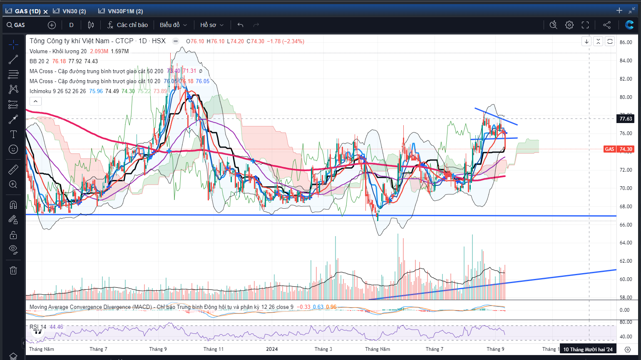Click the MACD indicator legend
Viewport: 641px width, 360px height.
pyautogui.click(x=161, y=307)
